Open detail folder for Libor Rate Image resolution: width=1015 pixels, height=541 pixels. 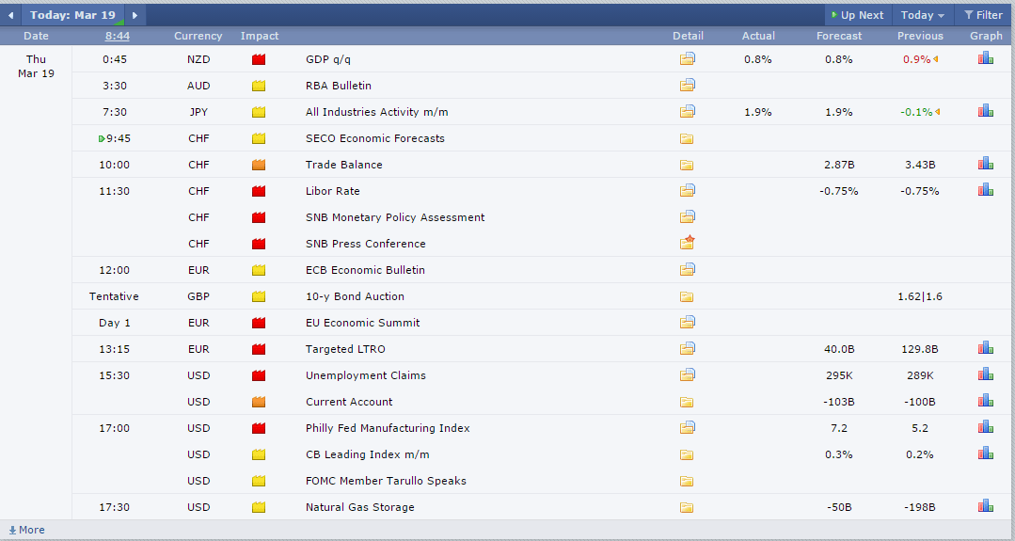tap(687, 190)
